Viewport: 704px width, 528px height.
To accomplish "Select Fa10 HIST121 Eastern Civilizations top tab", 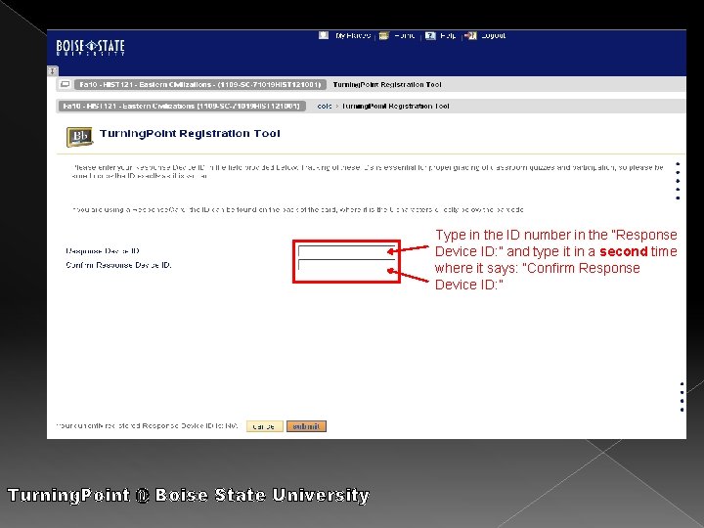I will point(199,84).
